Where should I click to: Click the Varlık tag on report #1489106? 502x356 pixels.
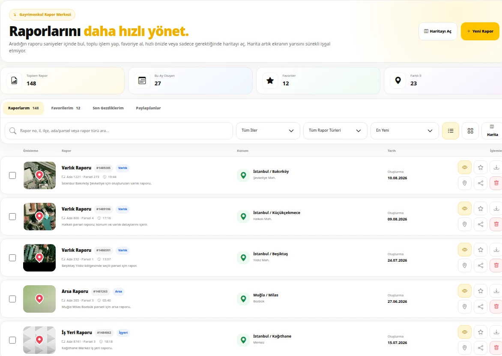tap(123, 209)
